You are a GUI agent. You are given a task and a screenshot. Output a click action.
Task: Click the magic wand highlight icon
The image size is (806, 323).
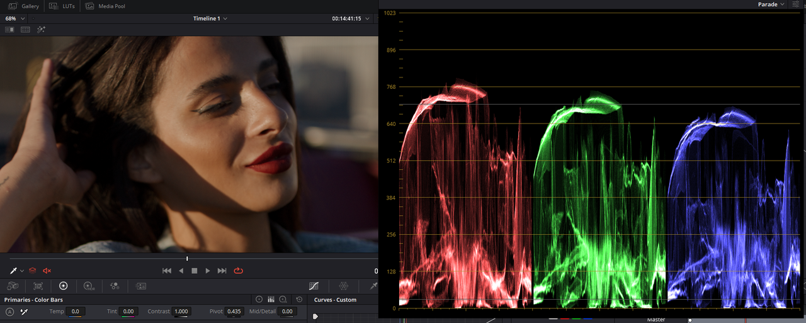click(x=41, y=30)
